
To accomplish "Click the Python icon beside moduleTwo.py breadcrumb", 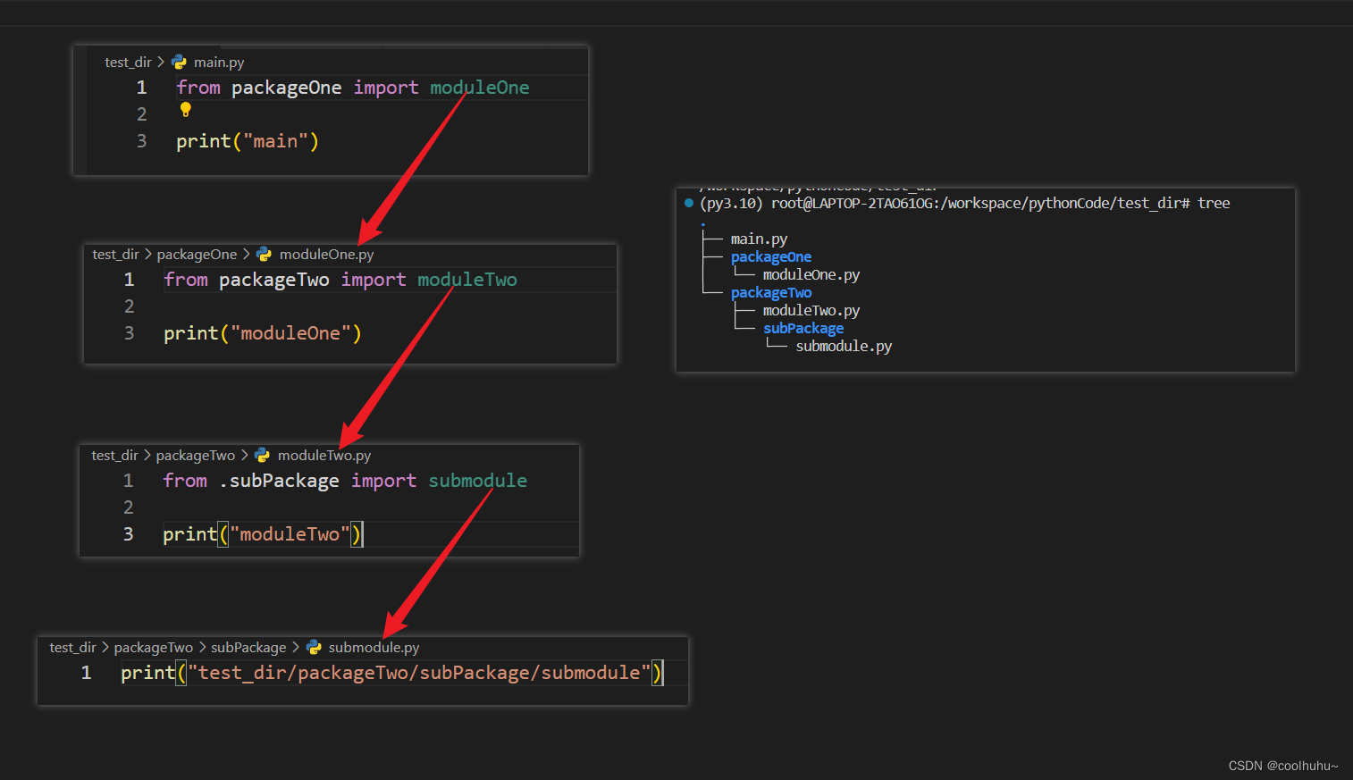I will [x=262, y=455].
